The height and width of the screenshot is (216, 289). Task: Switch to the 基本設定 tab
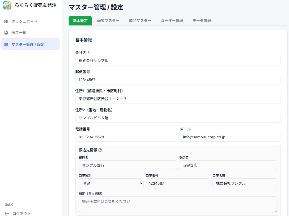coord(80,21)
